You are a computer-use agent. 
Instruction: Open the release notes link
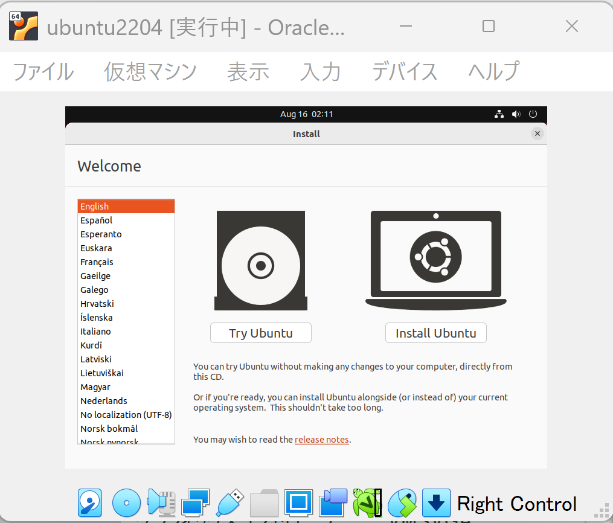click(x=322, y=440)
